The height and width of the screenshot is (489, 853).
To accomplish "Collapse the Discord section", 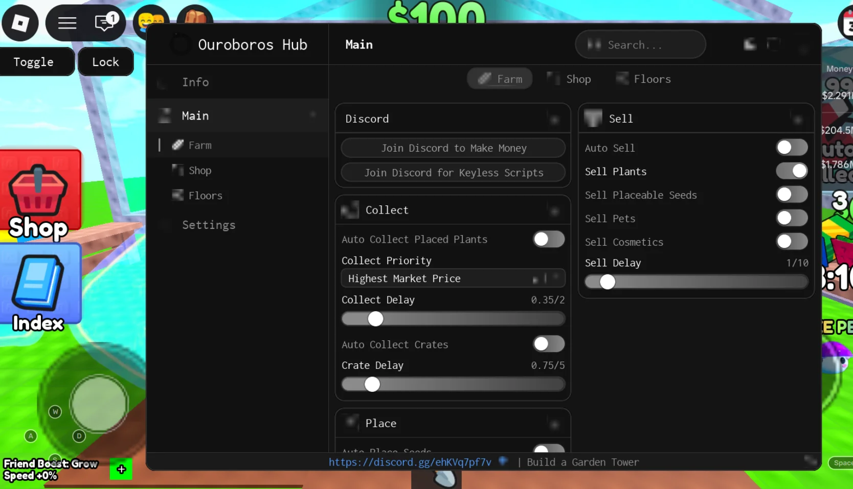I will pos(554,119).
